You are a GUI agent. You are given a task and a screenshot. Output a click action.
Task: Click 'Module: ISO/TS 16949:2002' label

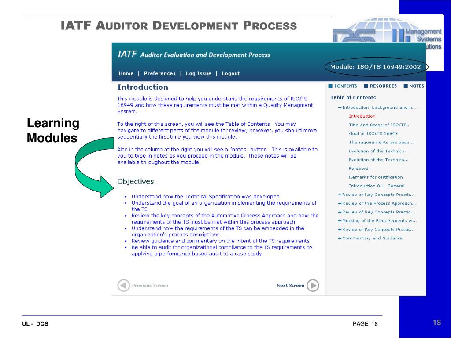[375, 67]
